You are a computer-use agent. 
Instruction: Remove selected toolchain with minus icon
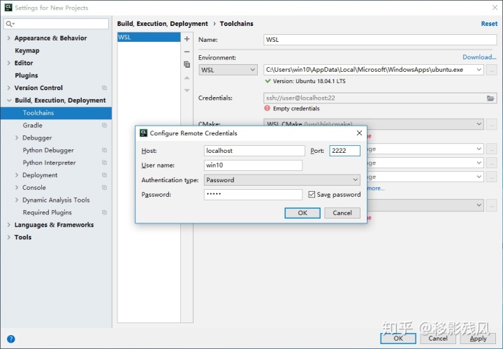pyautogui.click(x=187, y=52)
